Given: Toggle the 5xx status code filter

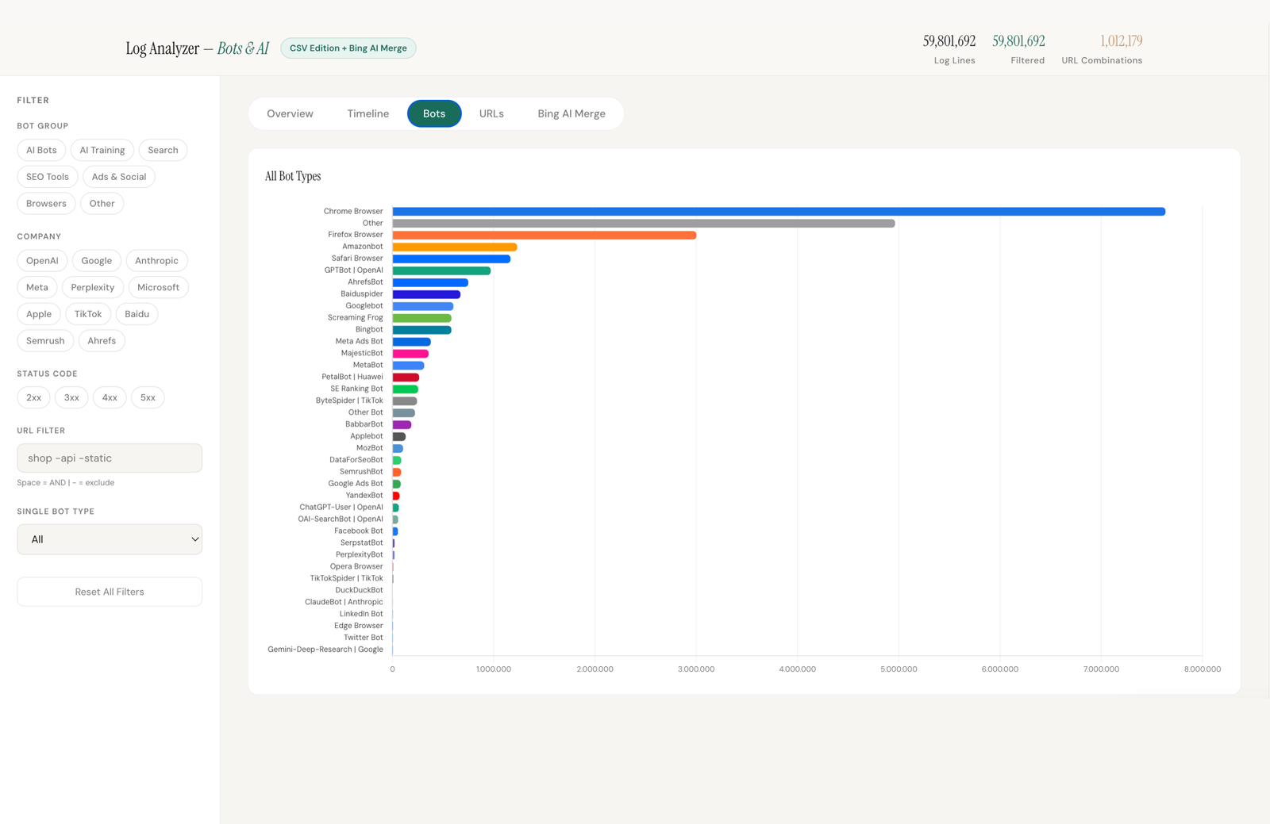Looking at the screenshot, I should pos(148,397).
